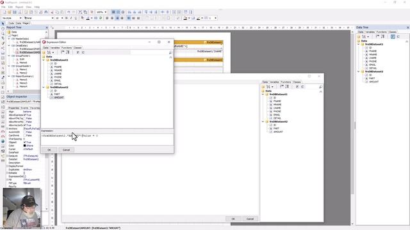Click Cancel in the background editor dialog
410x230 pixels.
250,218
